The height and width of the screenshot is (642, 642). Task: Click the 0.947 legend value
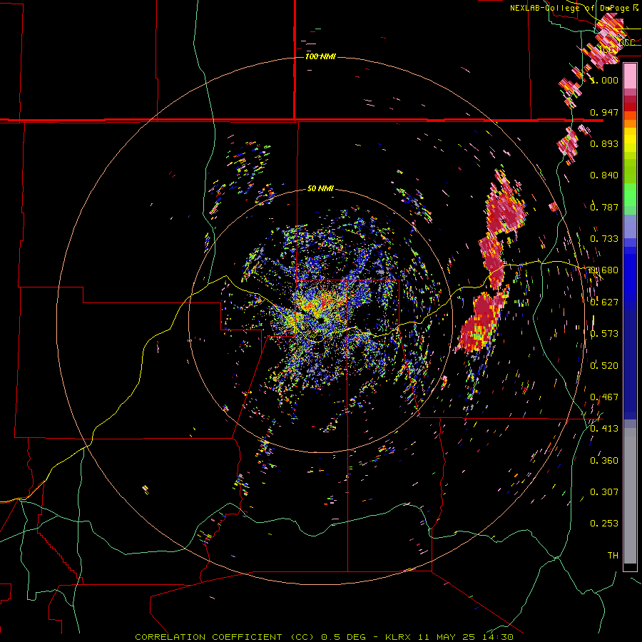click(604, 112)
